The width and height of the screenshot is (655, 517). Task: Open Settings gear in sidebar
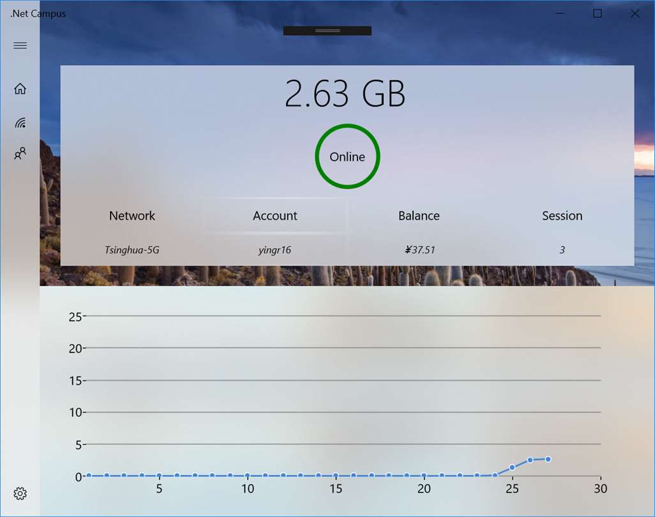(20, 493)
